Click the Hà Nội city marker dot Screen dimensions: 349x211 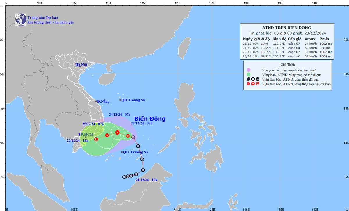click(80, 67)
